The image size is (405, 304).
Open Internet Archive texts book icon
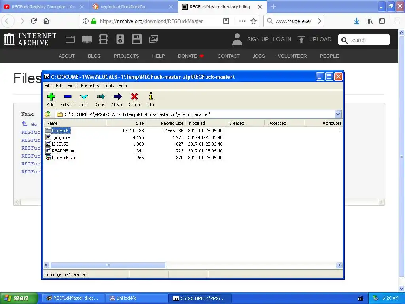[87, 39]
